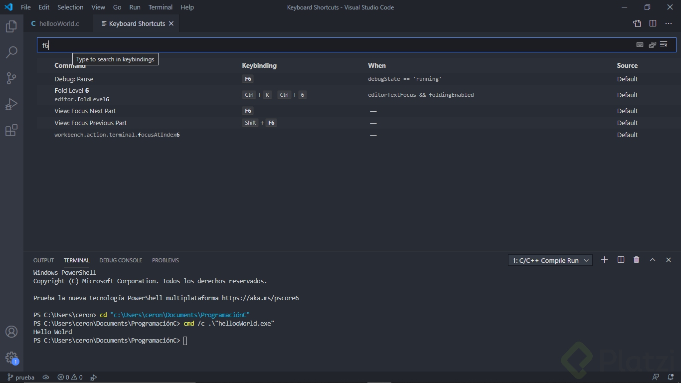
Task: Open problems via errors and warnings count
Action: (70, 378)
